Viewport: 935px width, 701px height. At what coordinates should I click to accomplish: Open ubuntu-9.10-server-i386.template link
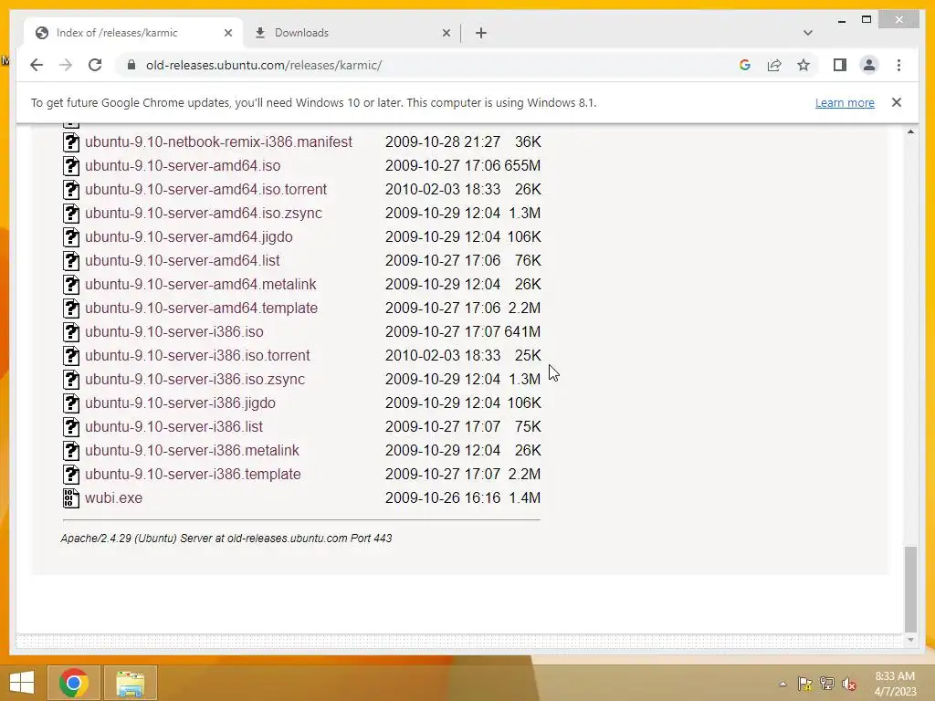(193, 474)
